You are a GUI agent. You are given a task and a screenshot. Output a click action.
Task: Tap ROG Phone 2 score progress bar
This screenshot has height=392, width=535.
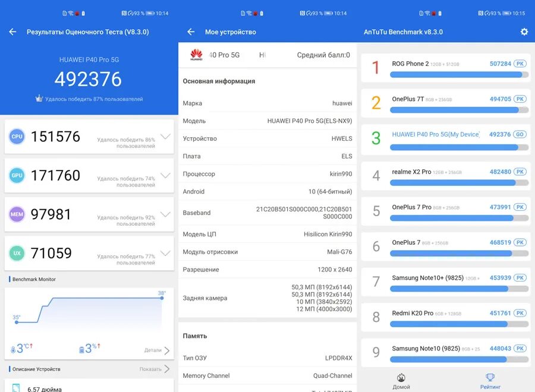pos(460,75)
